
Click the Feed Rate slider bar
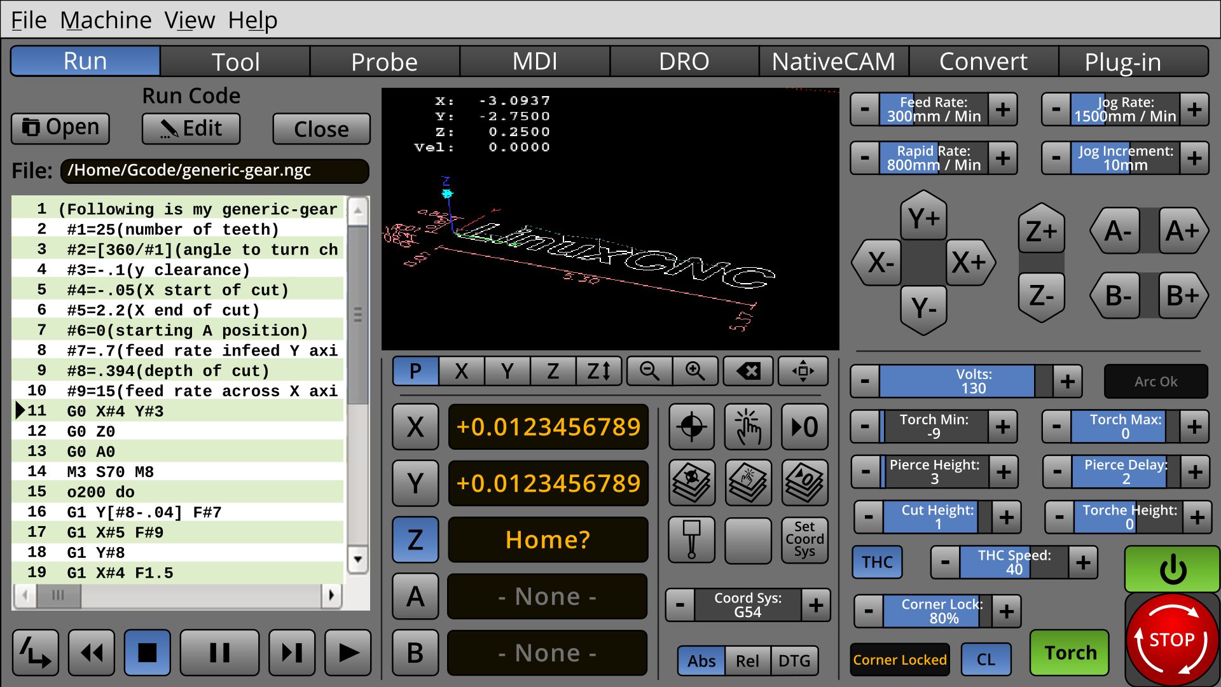click(934, 109)
